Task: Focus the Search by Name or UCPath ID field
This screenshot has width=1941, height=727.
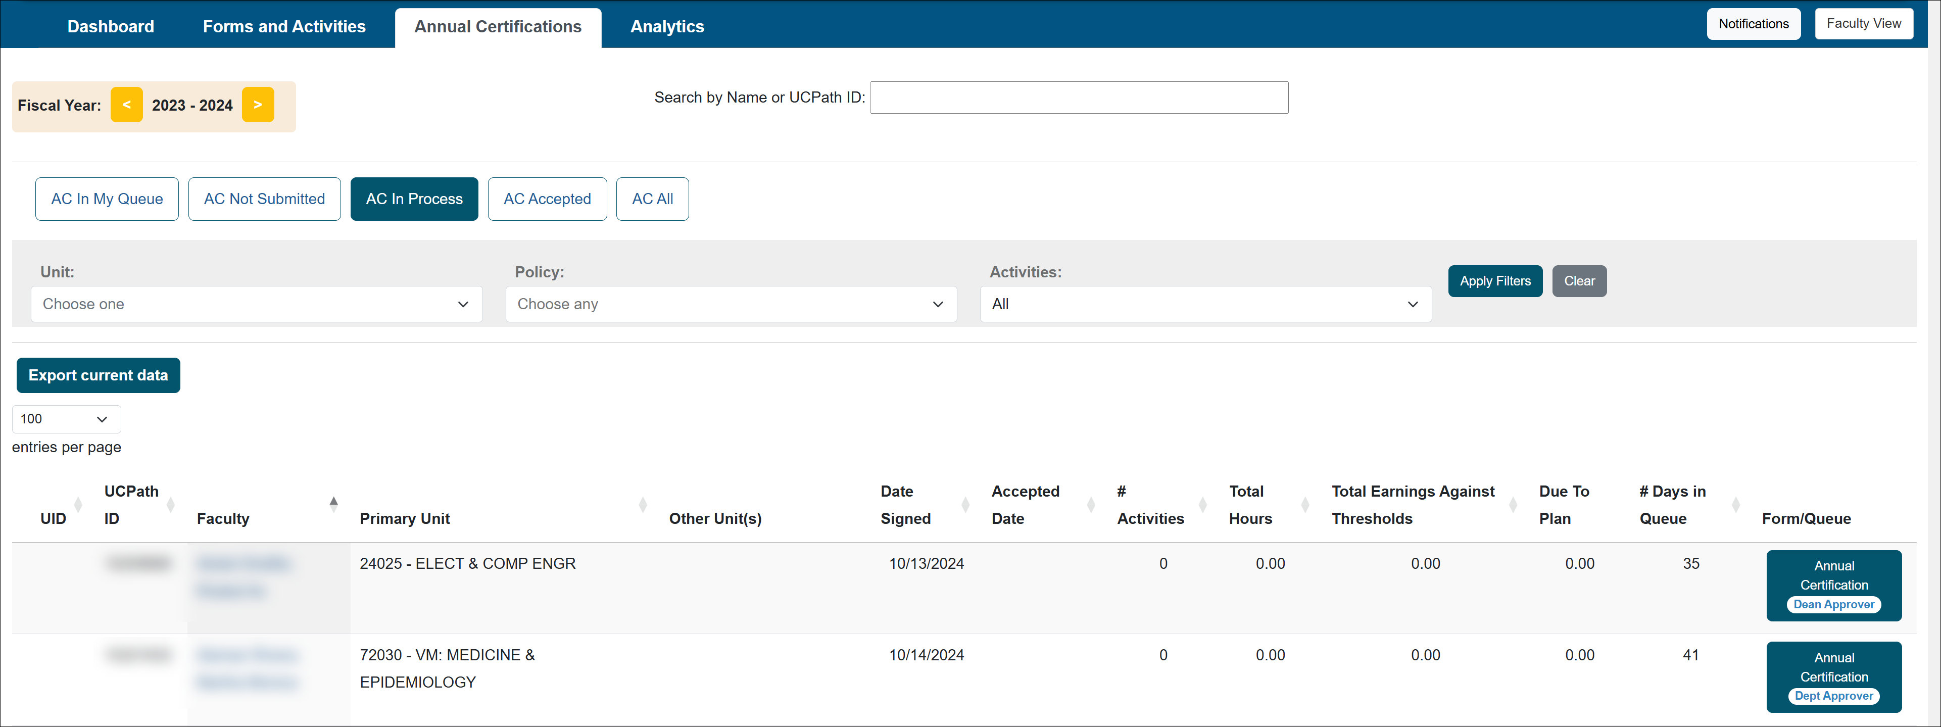Action: (x=1078, y=97)
